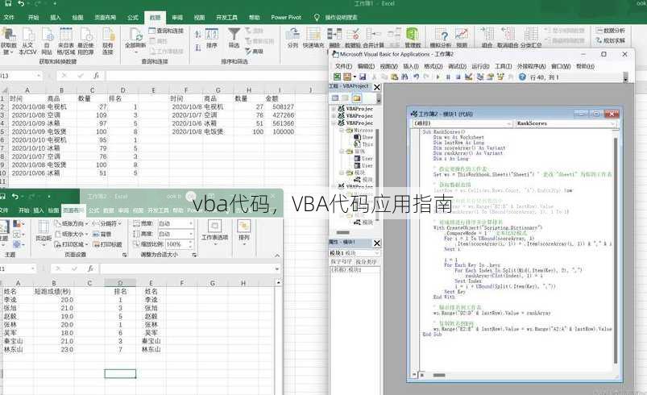Click the 打印标题 button in the lower Excel window

tap(107, 244)
